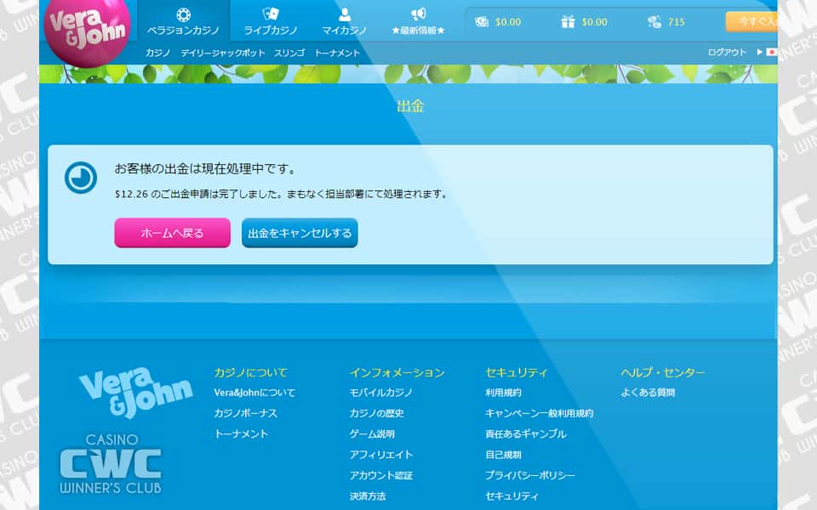The height and width of the screenshot is (510, 817).
Task: Open the footer セキュリティ link under プライバシーポリシー
Action: 511,496
